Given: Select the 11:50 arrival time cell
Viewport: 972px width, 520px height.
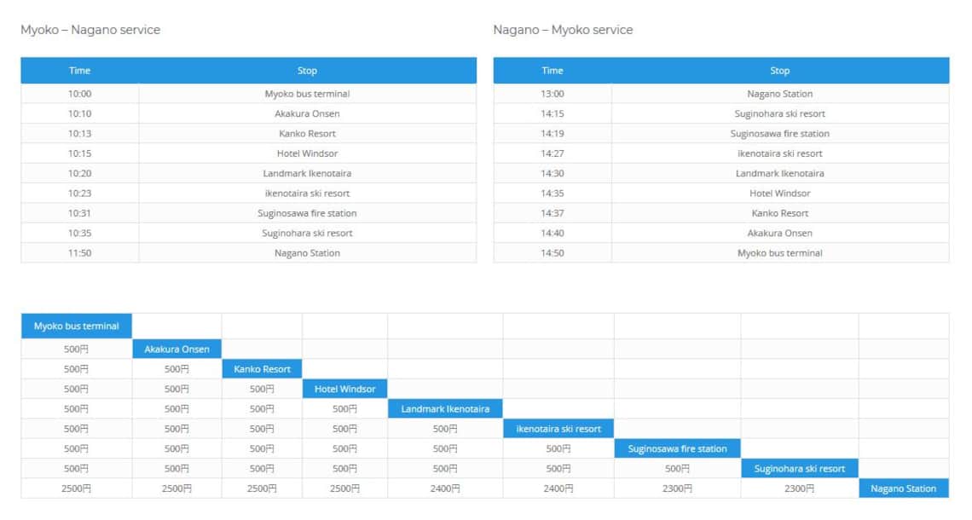Looking at the screenshot, I should click(80, 252).
